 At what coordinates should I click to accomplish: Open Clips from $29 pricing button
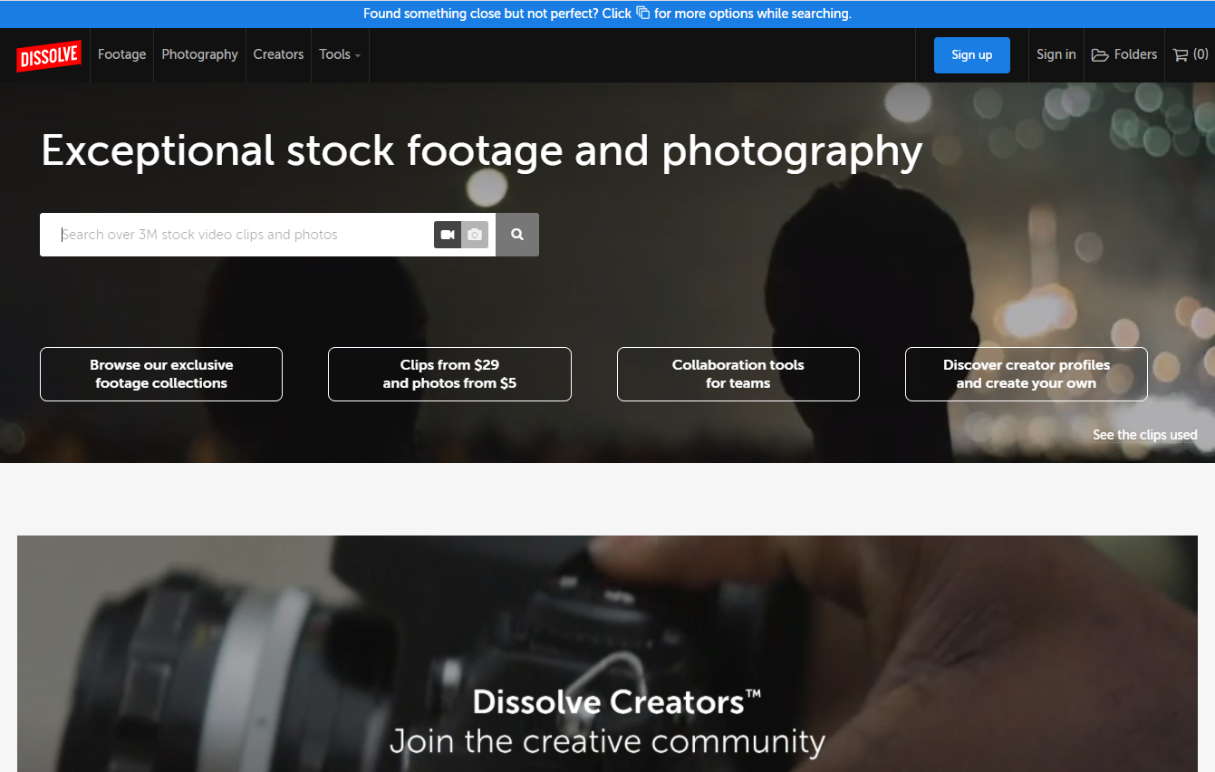449,374
